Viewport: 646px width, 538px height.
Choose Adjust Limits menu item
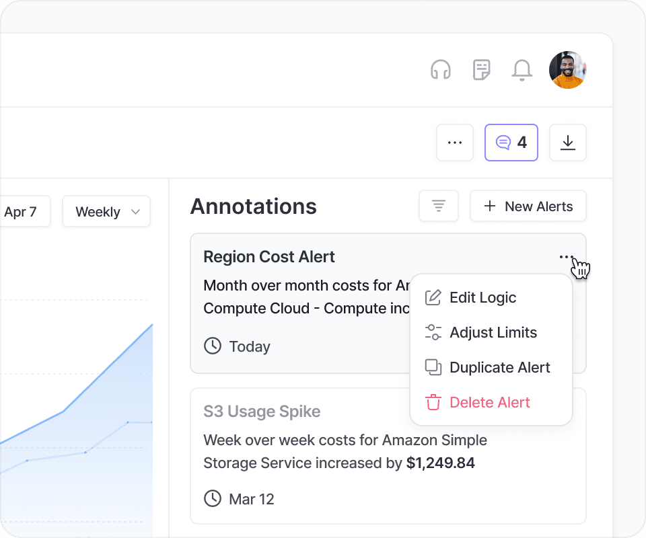click(493, 332)
